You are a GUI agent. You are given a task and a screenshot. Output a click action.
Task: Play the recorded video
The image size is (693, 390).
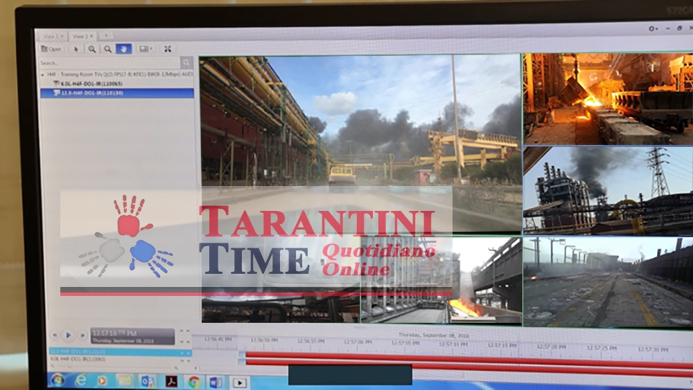[69, 335]
